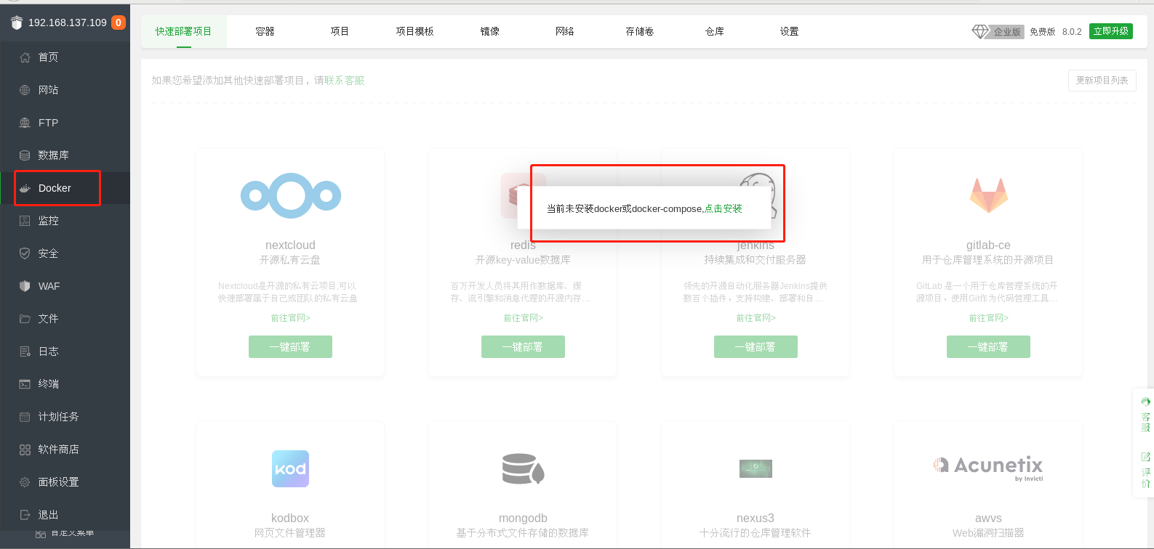Click the kodbox logo
The image size is (1154, 549).
(290, 469)
